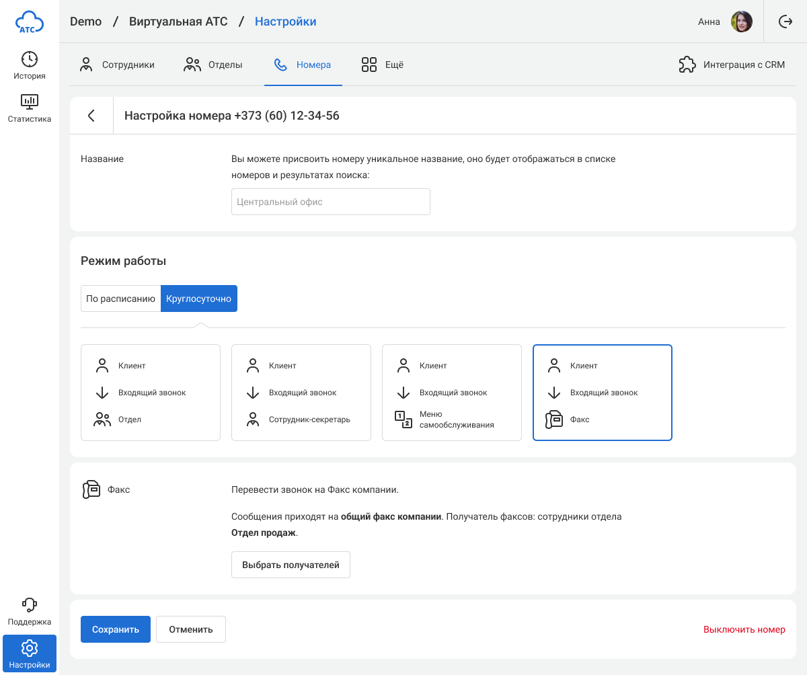Screen dimensions: 807x675
Task: Click Anna's profile avatar
Action: tap(742, 22)
